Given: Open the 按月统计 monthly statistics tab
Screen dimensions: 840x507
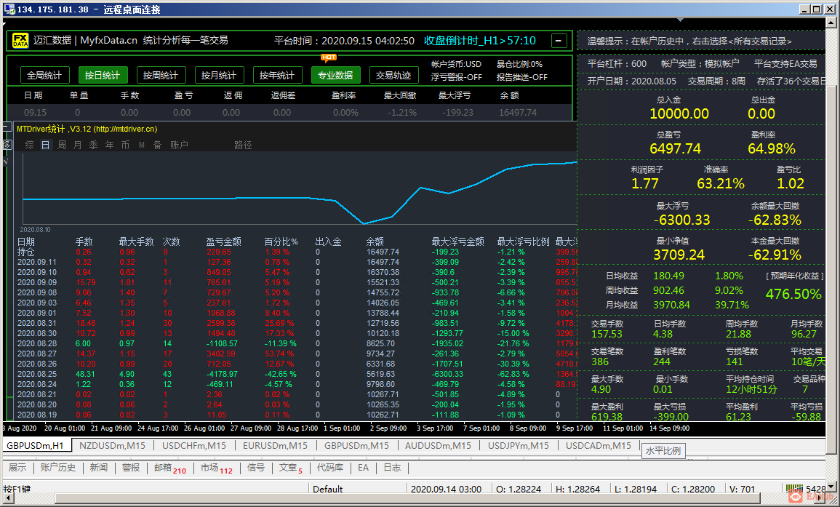Looking at the screenshot, I should pyautogui.click(x=219, y=75).
